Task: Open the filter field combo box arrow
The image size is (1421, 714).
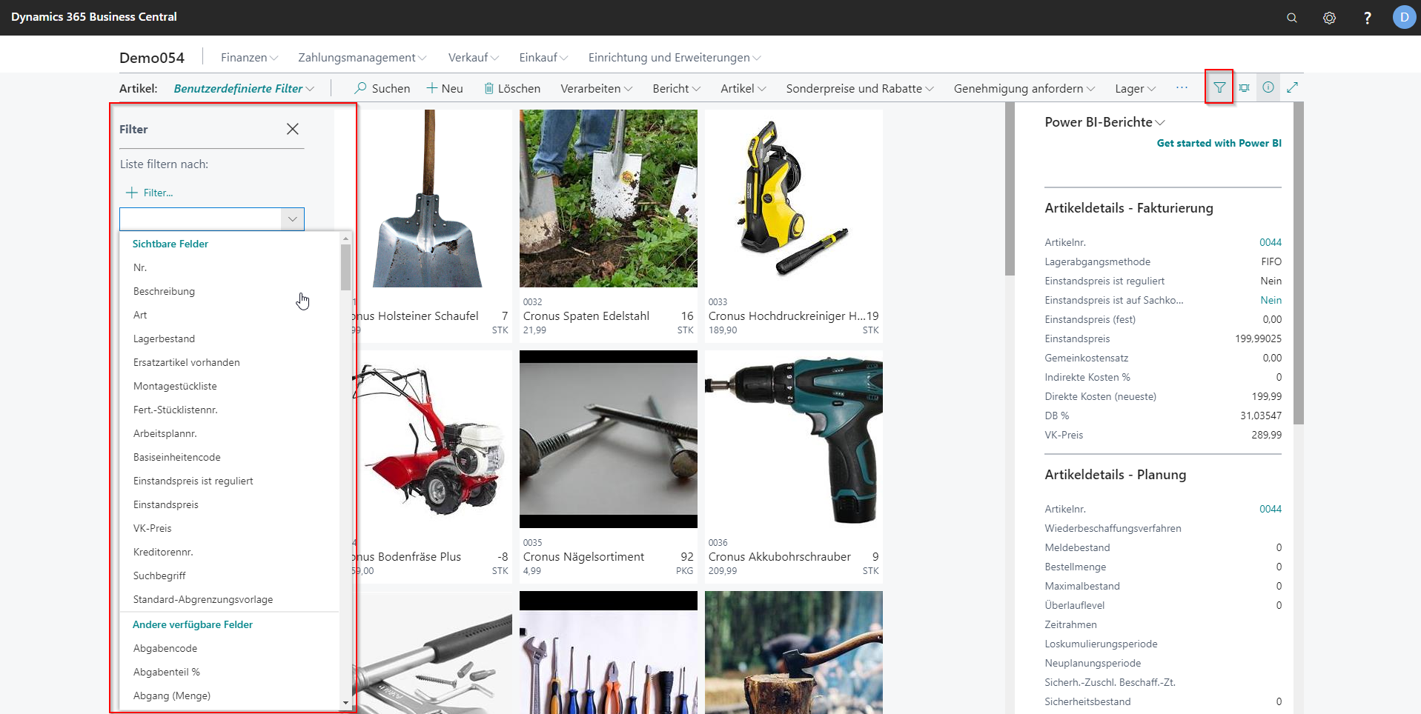Action: pos(293,219)
